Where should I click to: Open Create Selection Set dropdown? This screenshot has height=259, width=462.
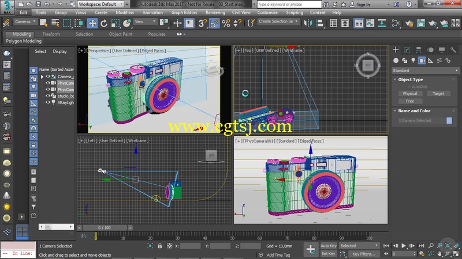pyautogui.click(x=278, y=21)
